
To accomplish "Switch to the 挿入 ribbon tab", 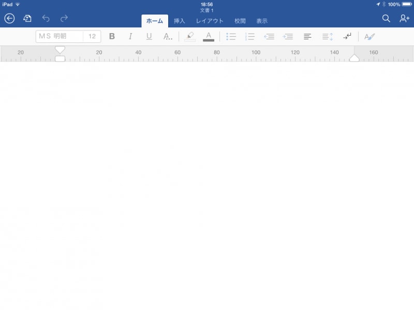I will tap(180, 21).
